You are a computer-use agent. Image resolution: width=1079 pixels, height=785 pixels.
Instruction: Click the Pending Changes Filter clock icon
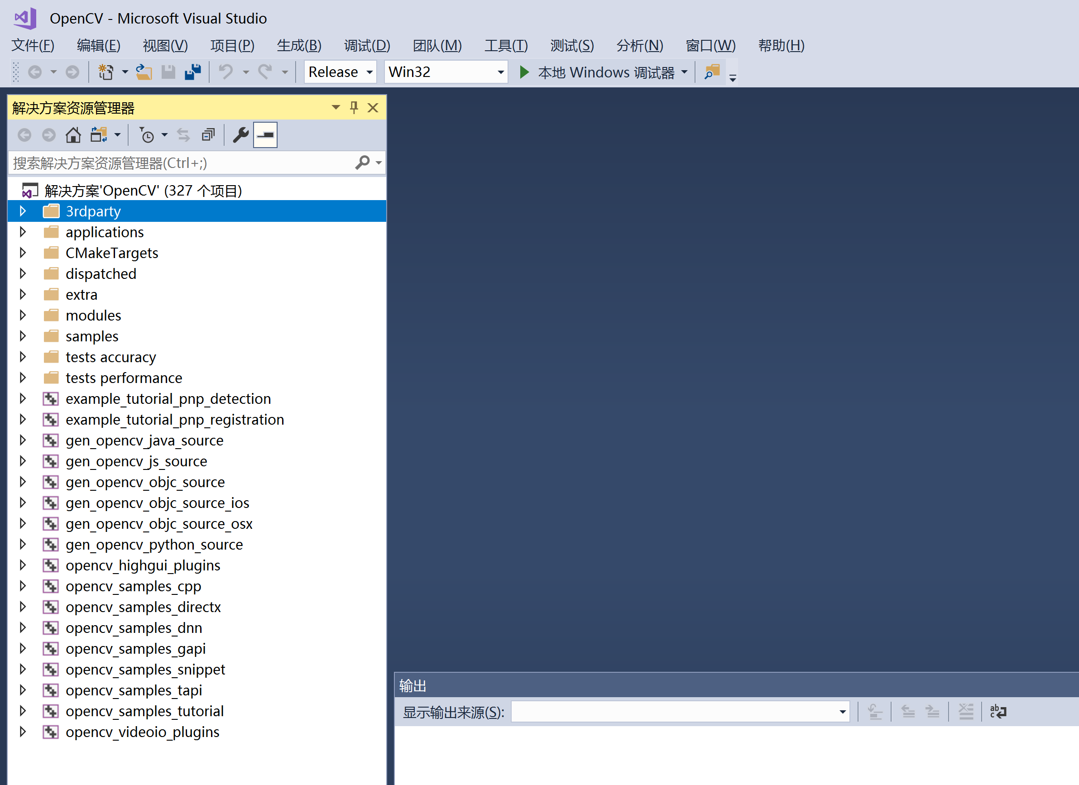[x=147, y=135]
